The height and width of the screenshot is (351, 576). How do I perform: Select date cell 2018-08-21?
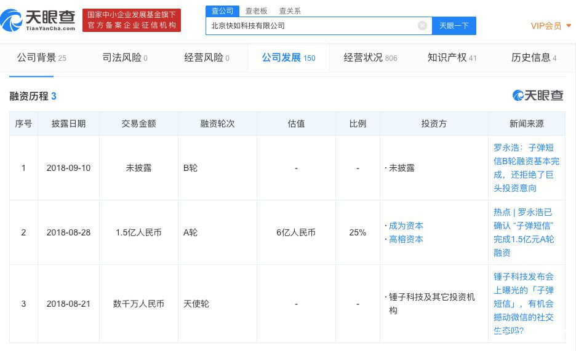68,304
